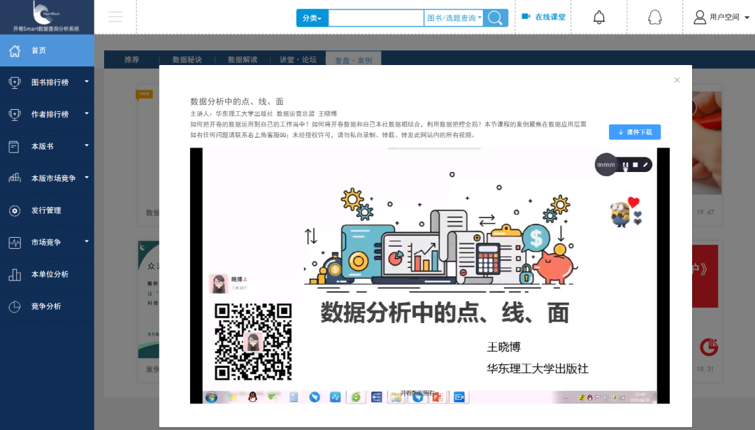Click the 本版市场竞争 chart icon
Image resolution: width=755 pixels, height=430 pixels.
(15, 178)
